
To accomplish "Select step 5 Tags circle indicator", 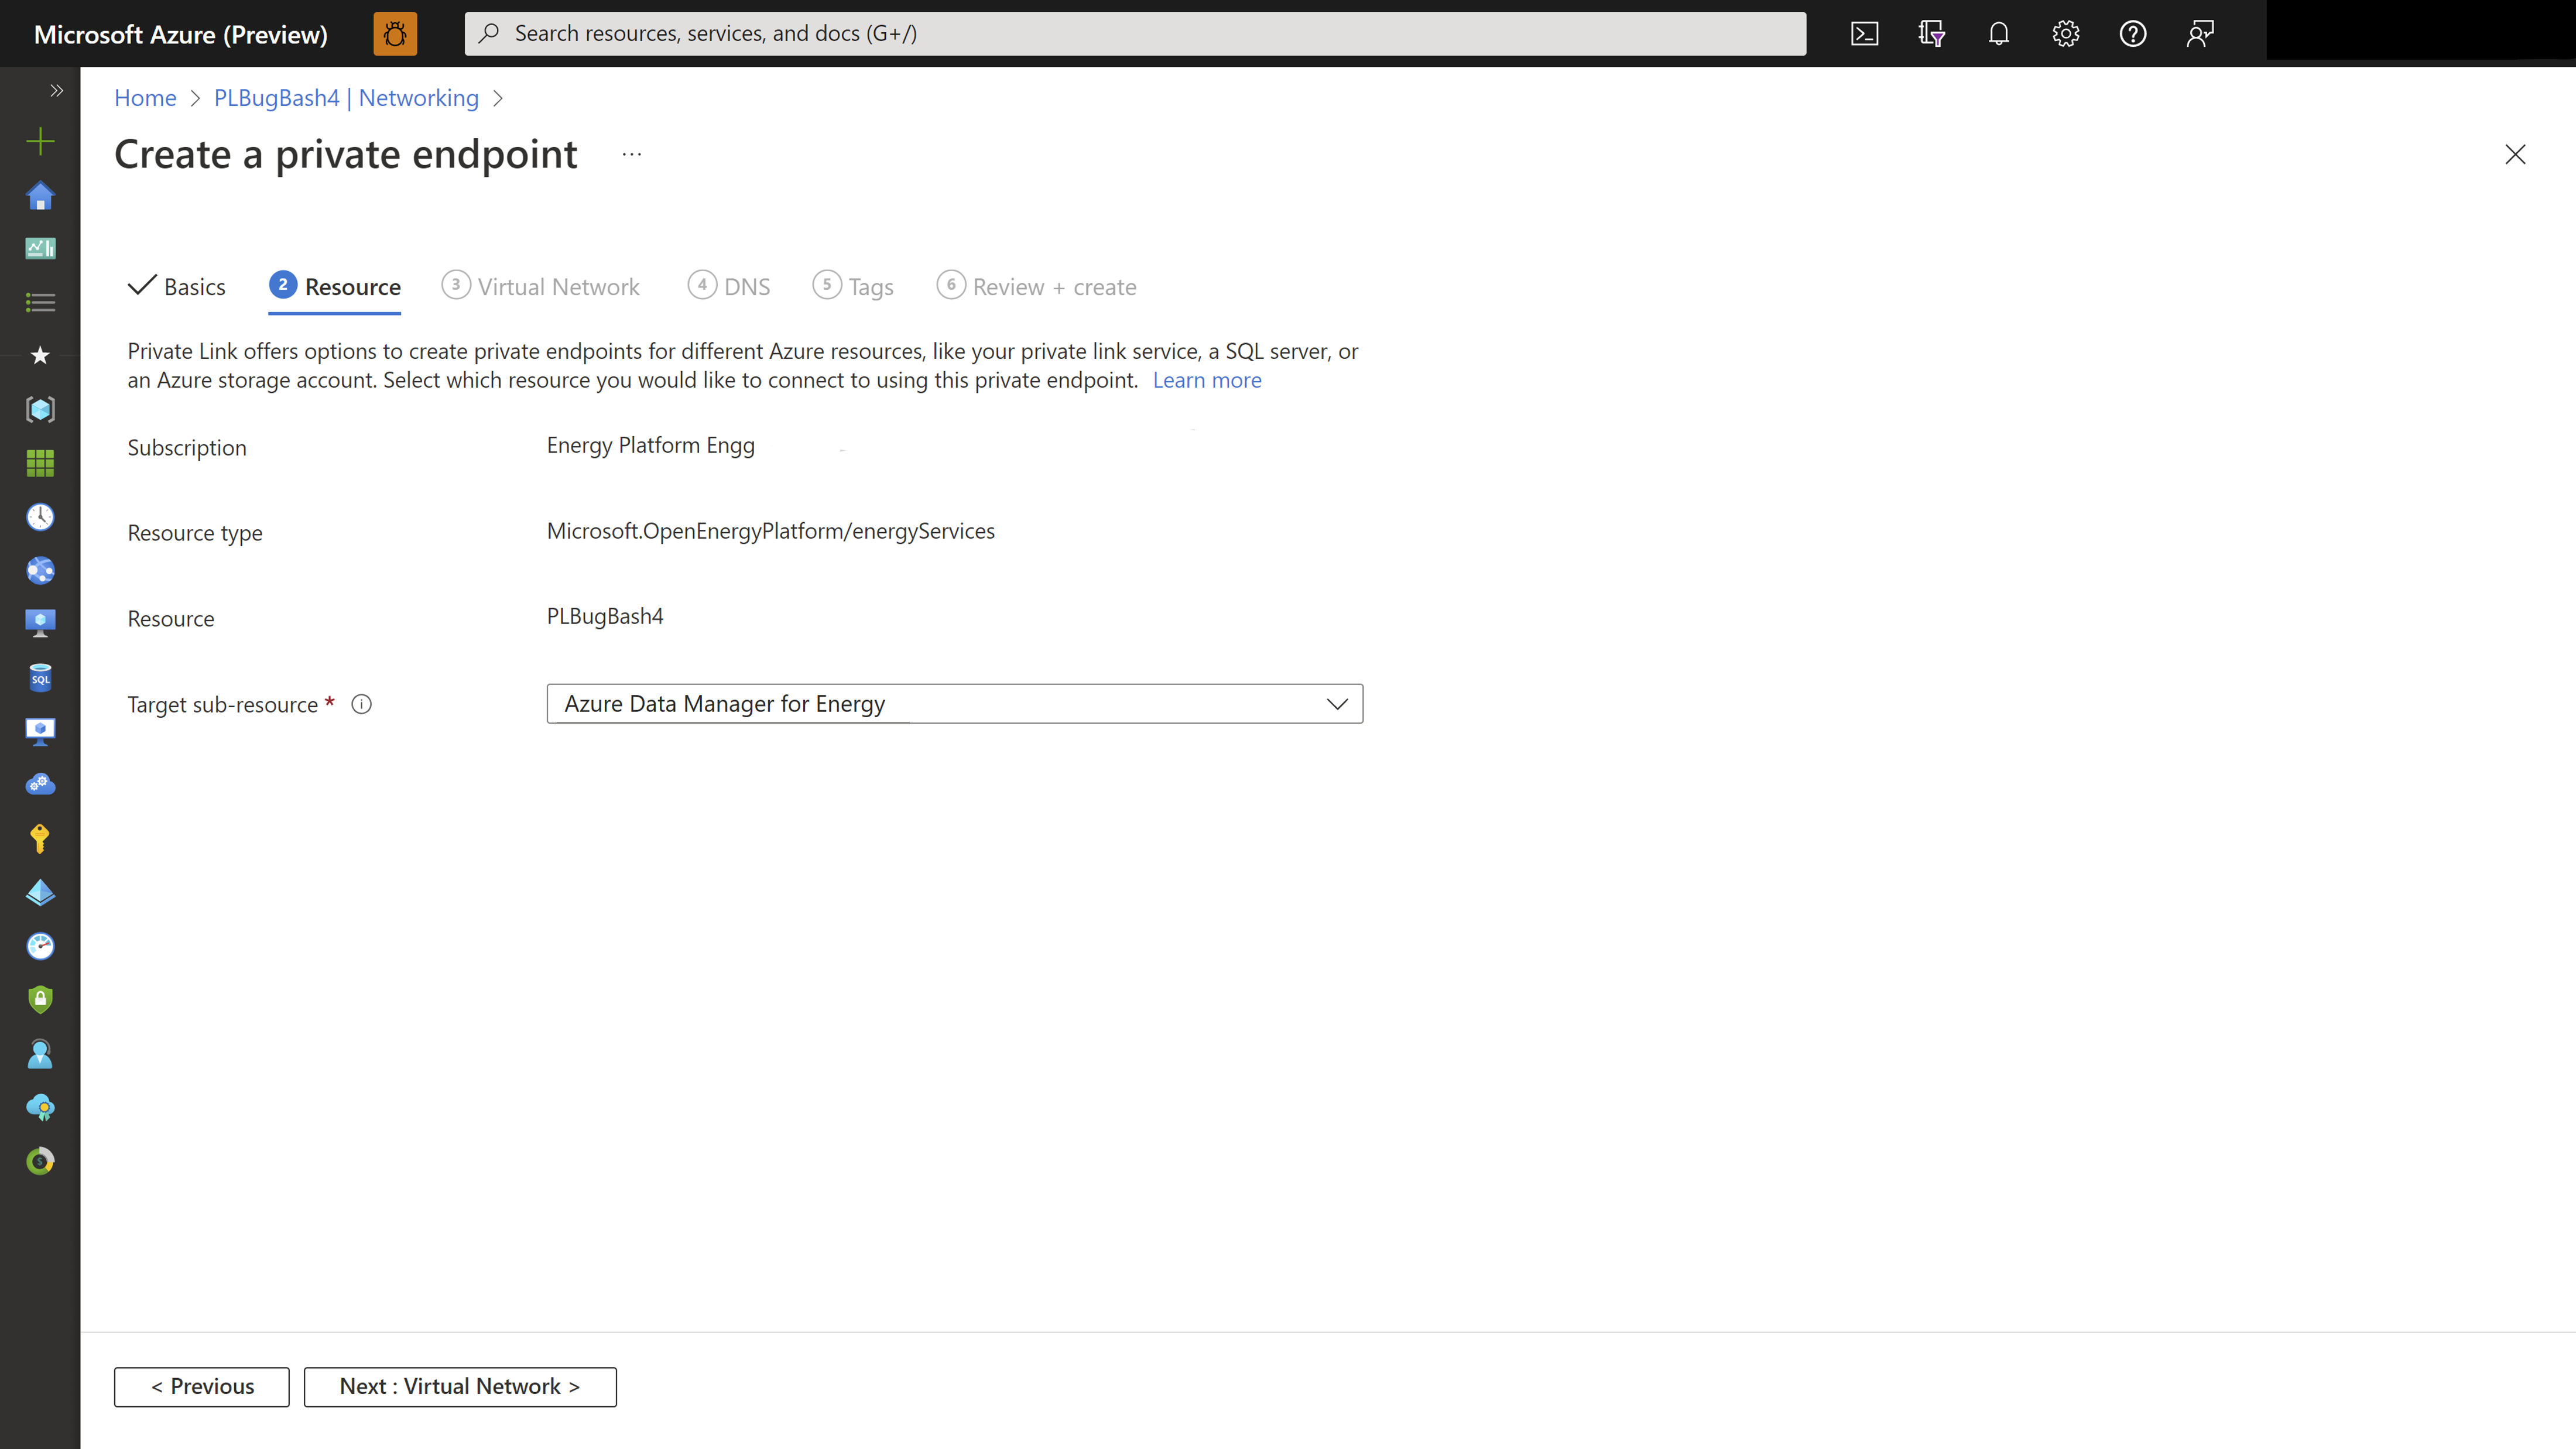I will [x=826, y=285].
